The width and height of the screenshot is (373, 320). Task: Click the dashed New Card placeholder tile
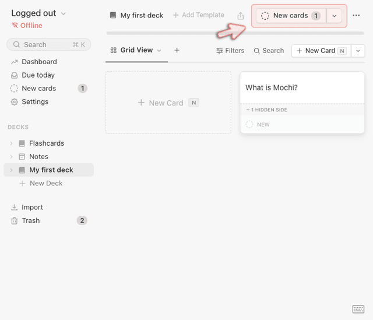tap(168, 103)
